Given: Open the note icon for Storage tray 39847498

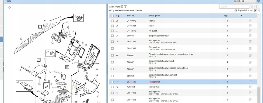Looking at the screenshot, I should tap(250, 49).
